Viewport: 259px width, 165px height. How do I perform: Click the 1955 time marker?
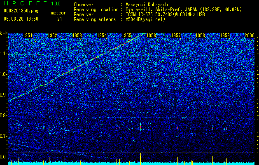tap(127, 35)
